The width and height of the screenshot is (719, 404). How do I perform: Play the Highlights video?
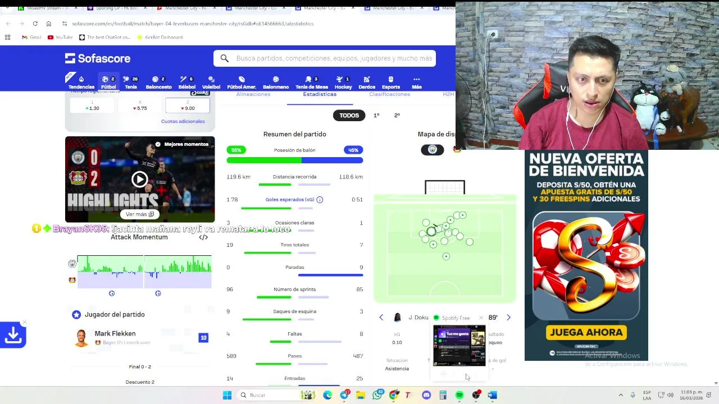click(140, 180)
